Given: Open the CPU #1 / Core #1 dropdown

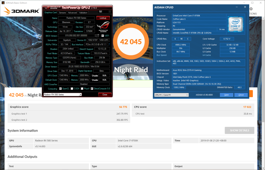Looking at the screenshot, I should [x=171, y=95].
